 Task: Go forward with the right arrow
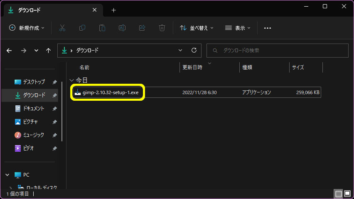pyautogui.click(x=24, y=51)
